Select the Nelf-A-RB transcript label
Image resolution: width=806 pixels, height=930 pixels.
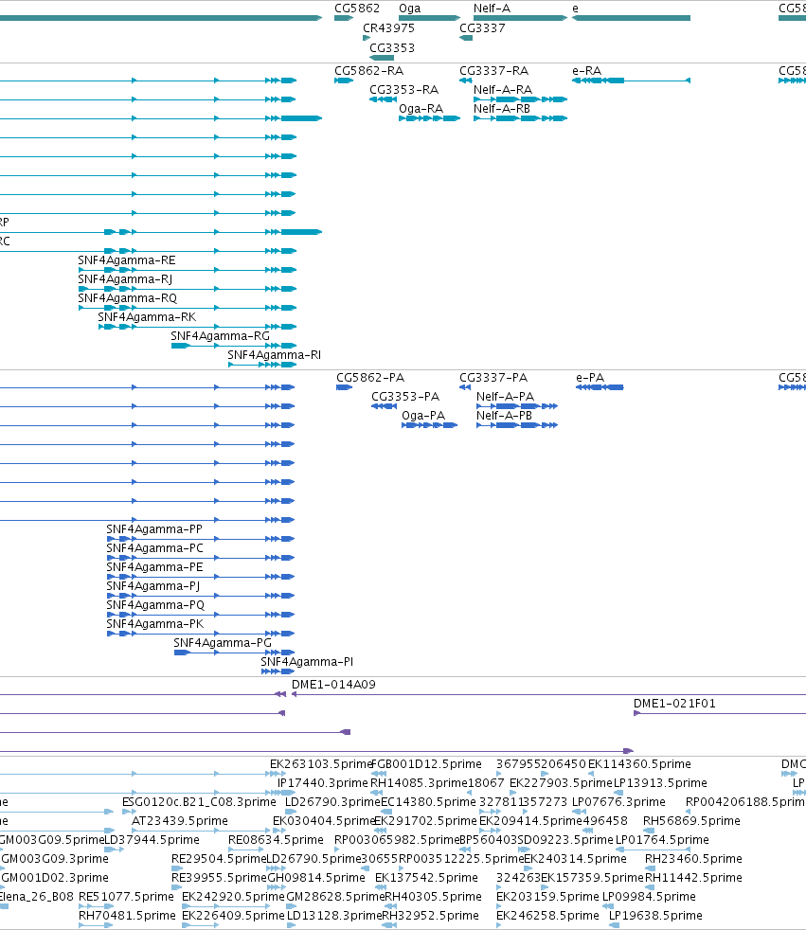click(x=502, y=109)
